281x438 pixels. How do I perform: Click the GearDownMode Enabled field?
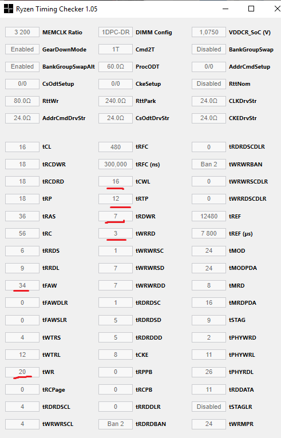22,49
